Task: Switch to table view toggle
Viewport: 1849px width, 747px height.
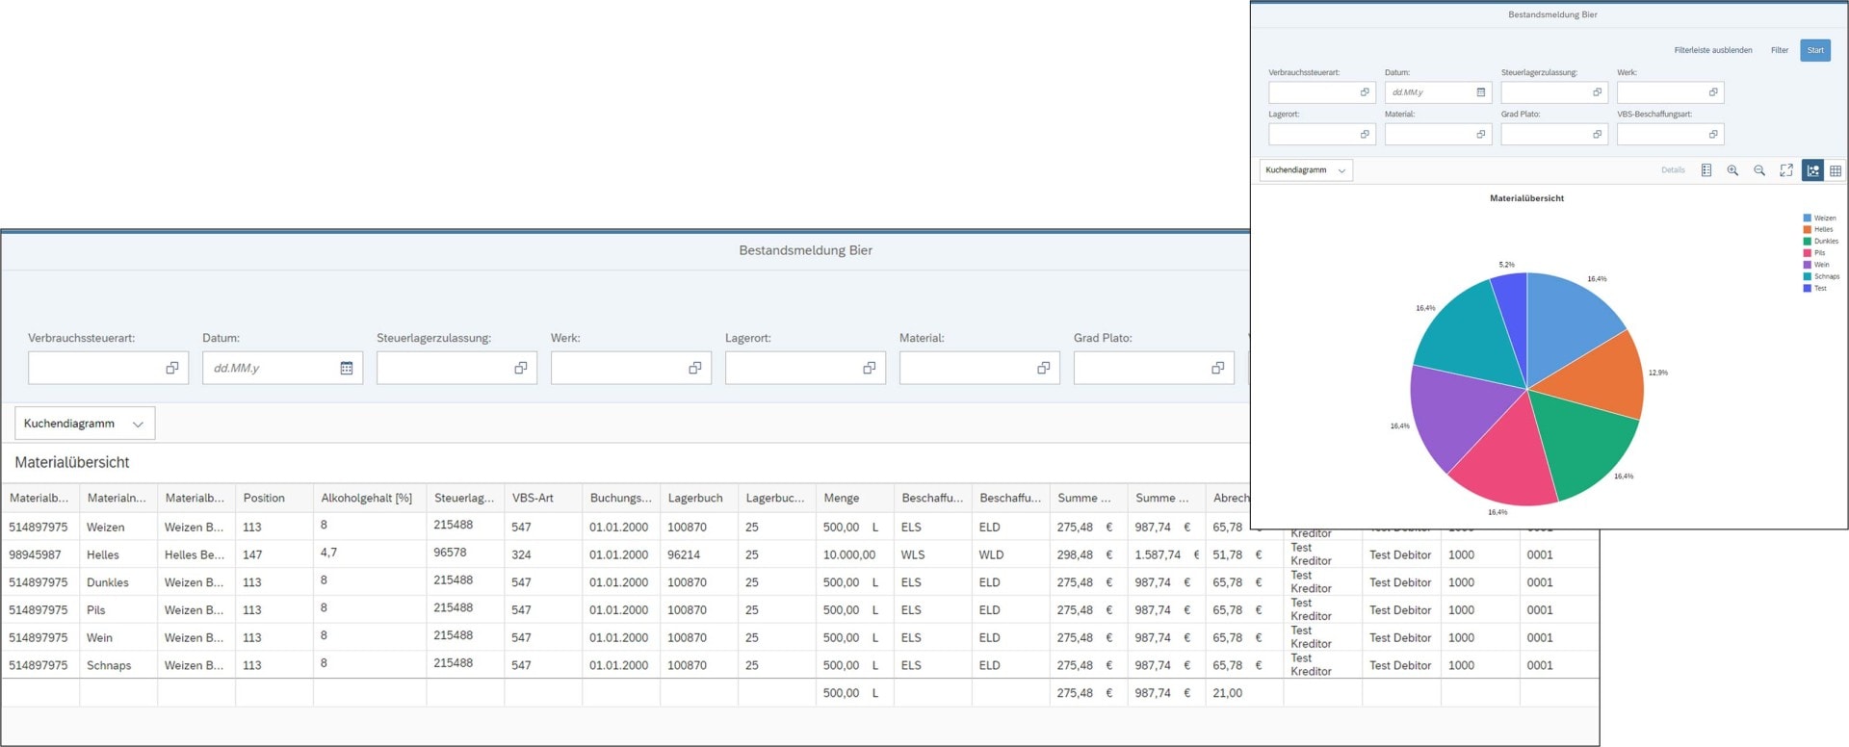Action: [1836, 170]
